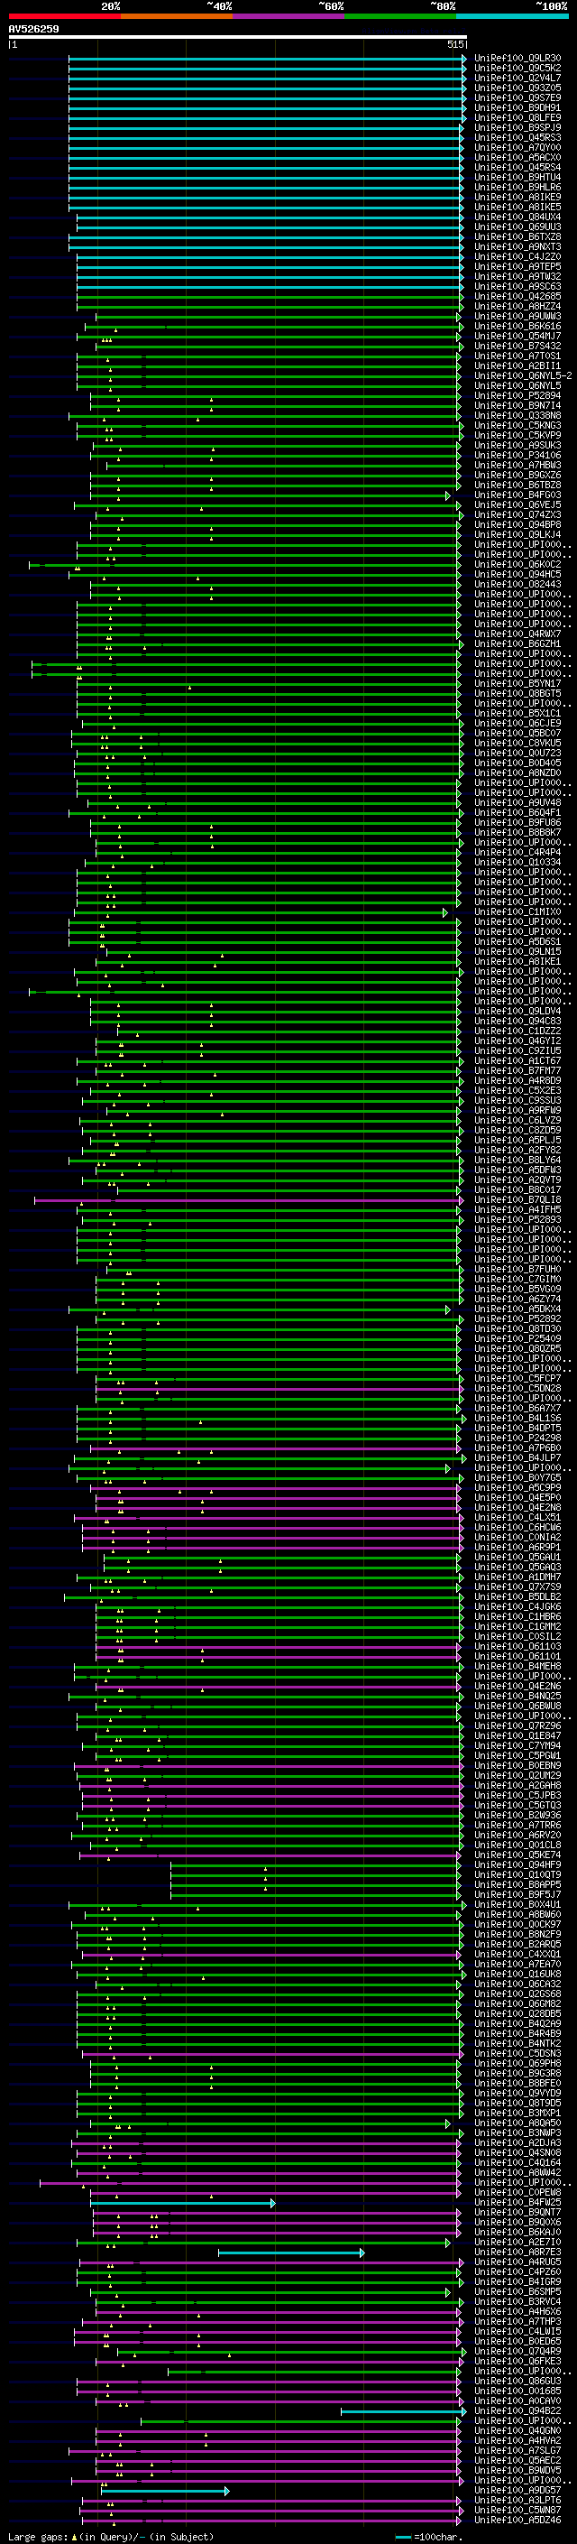Select hit label UniRef100_P24298

pos(517,1438)
